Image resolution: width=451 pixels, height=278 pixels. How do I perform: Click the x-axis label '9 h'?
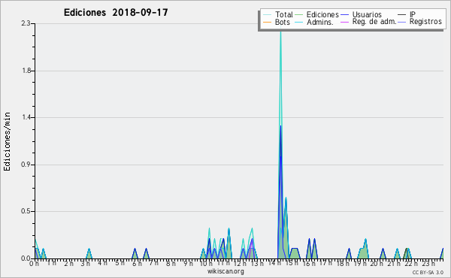click(188, 264)
